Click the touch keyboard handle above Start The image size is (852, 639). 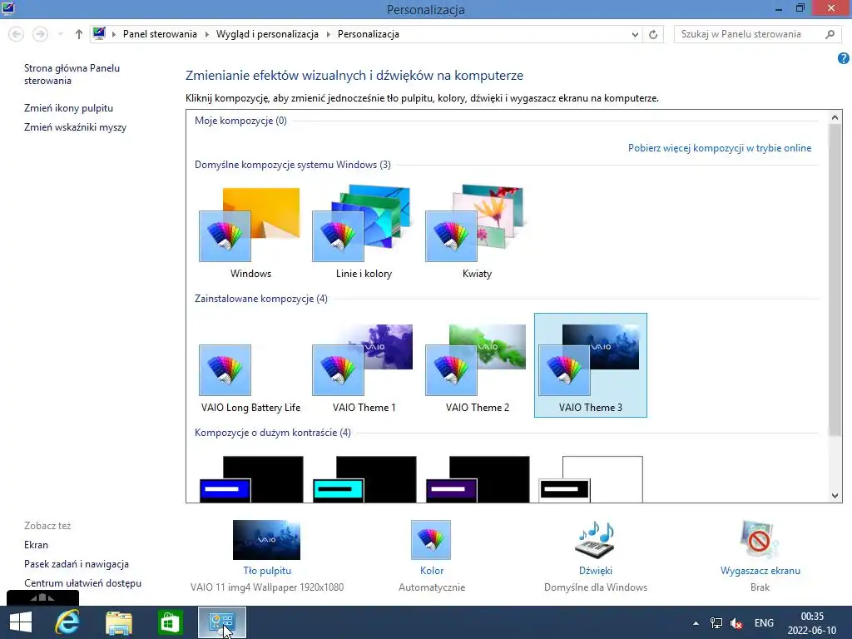43,597
